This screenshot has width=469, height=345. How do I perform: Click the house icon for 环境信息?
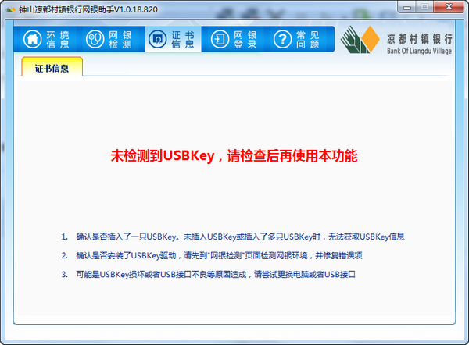point(32,40)
